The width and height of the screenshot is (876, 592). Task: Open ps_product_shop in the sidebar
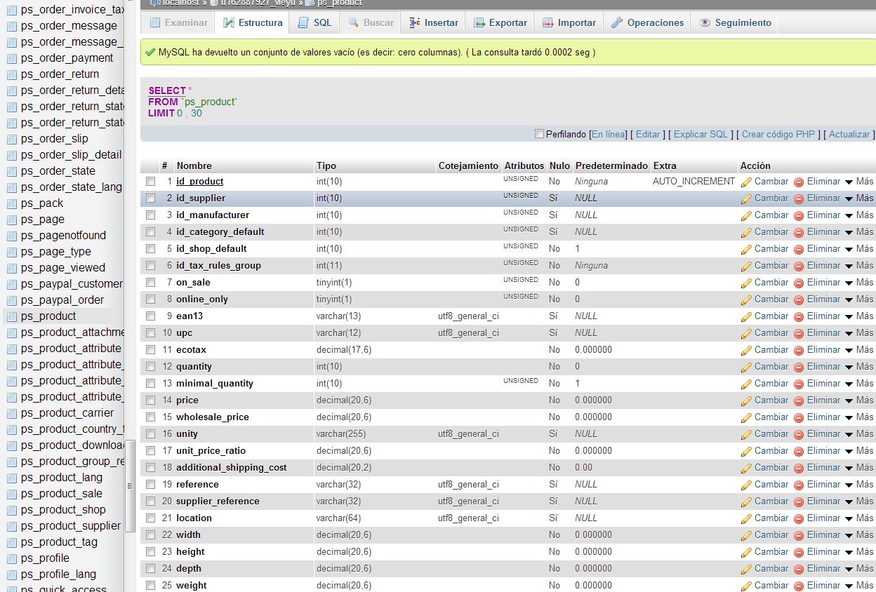63,510
